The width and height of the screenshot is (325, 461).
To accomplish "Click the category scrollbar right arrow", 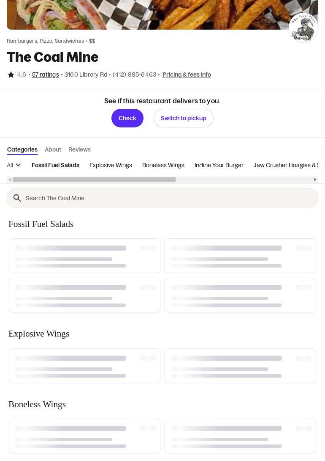I will pyautogui.click(x=315, y=180).
